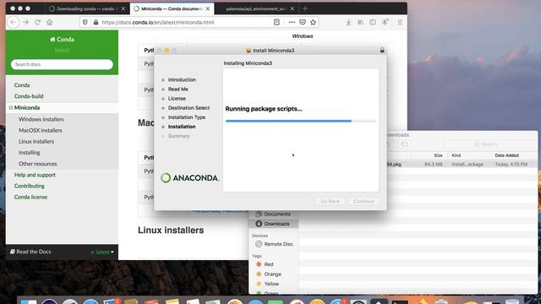541x304 pixels.
Task: Select the Yellow tag in Finder
Action: click(x=268, y=284)
